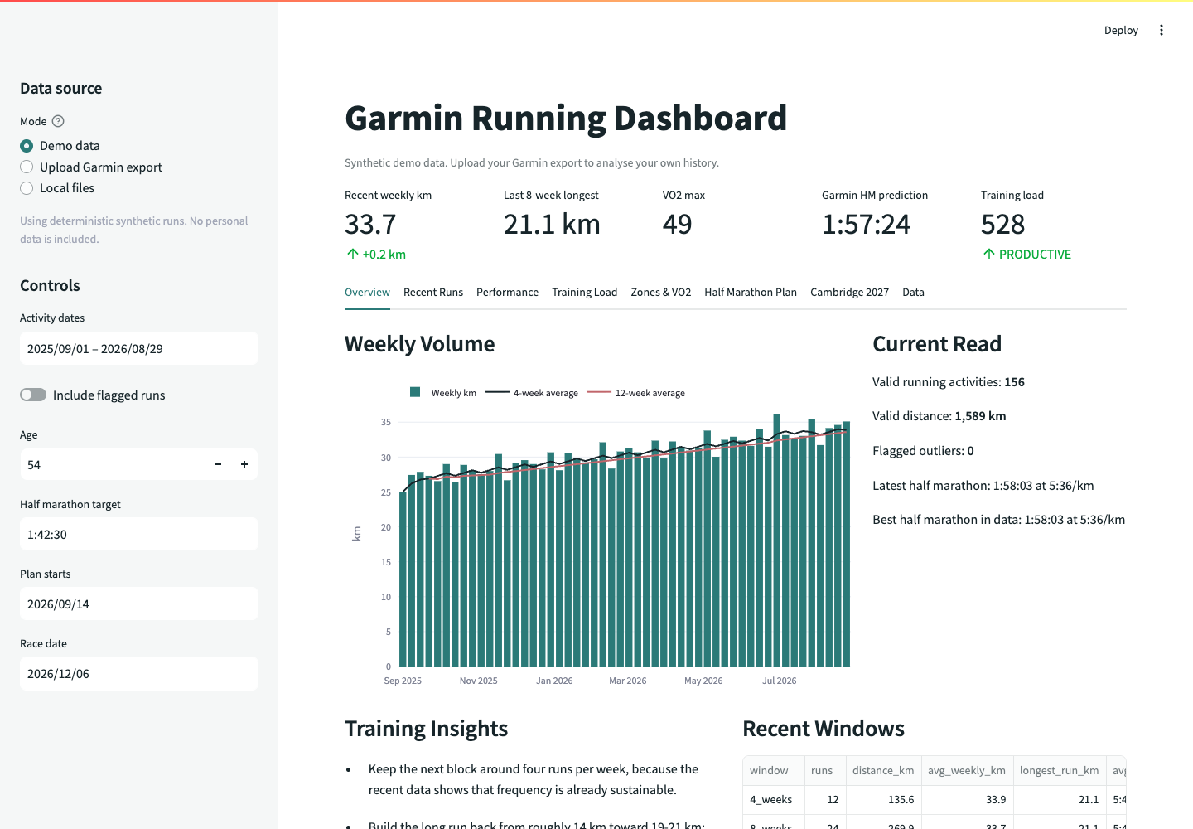1193x829 pixels.
Task: Click the 33.9 avg weekly cell
Action: [x=967, y=799]
